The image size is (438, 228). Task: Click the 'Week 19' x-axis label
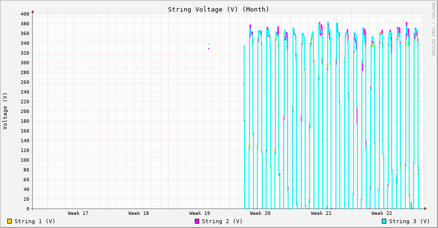point(199,213)
